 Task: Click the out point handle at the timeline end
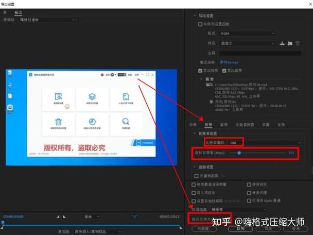[x=181, y=227]
